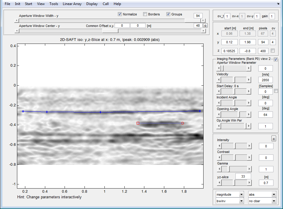Screen dimensions: 283x209
Task: Open the Call menu
Action: 106,4
